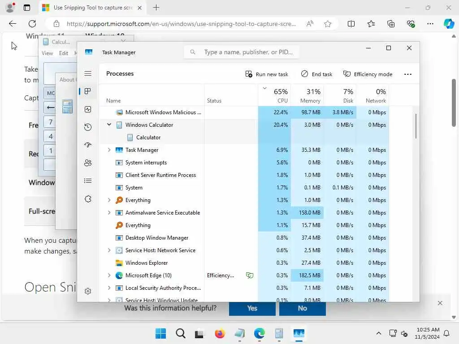
Task: Go back in Edge browser
Action: pyautogui.click(x=12, y=24)
